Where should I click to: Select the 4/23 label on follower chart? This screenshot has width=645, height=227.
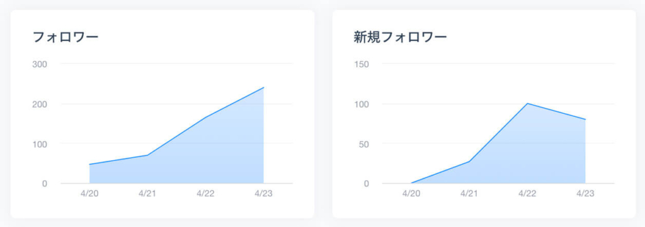click(x=263, y=194)
